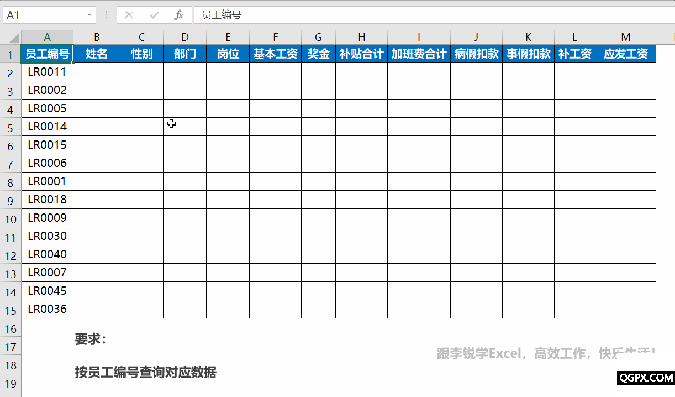
Task: Select column C header
Action: [142, 37]
